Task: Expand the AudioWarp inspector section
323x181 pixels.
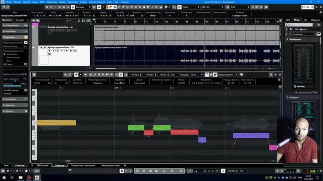Action: click(x=15, y=31)
